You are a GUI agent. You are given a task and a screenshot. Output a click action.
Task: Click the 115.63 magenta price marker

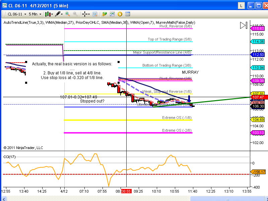[258, 28]
